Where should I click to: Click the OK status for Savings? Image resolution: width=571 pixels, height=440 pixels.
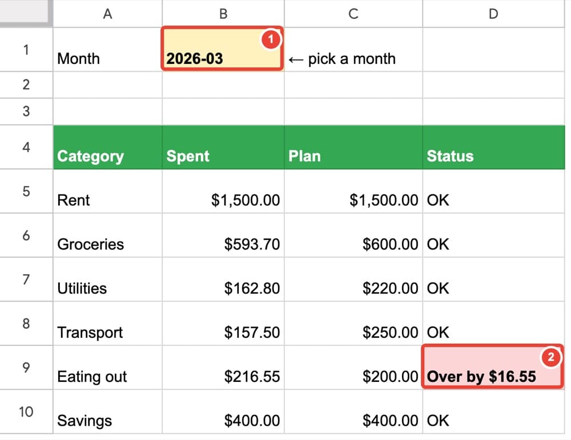point(494,412)
